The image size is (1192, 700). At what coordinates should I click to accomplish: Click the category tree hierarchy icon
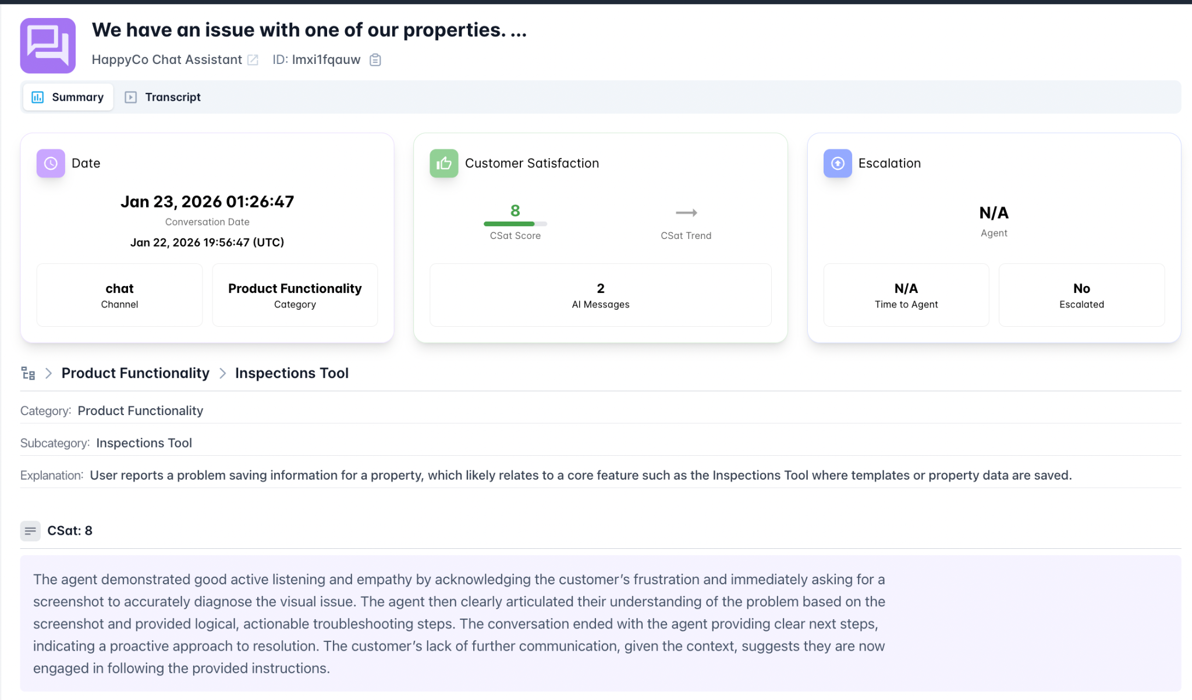click(28, 373)
